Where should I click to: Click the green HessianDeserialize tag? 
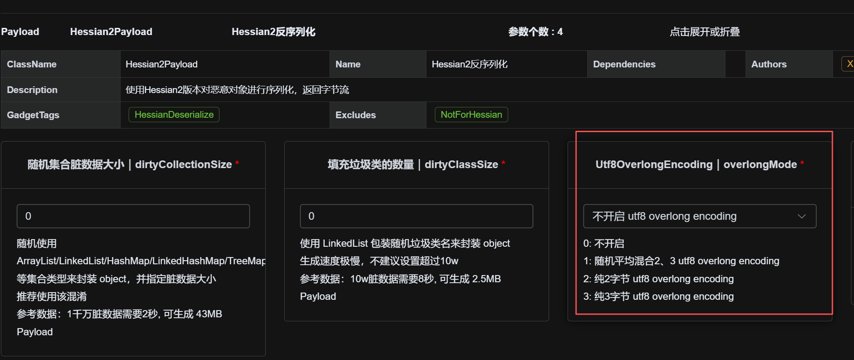click(x=174, y=115)
